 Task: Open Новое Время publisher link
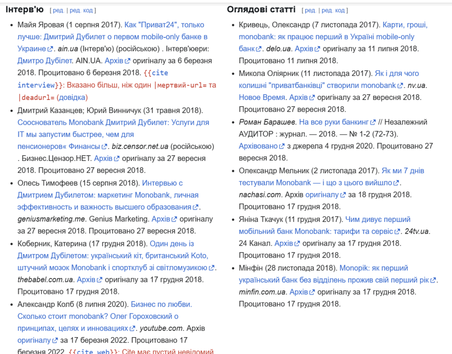262,97
